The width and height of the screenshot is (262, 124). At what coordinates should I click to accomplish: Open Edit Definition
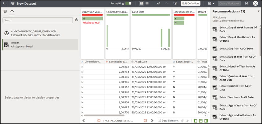pos(191,3)
